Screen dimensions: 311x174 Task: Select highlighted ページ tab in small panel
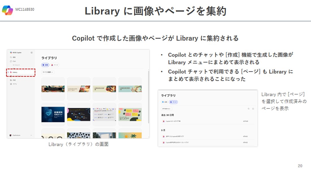point(173,102)
